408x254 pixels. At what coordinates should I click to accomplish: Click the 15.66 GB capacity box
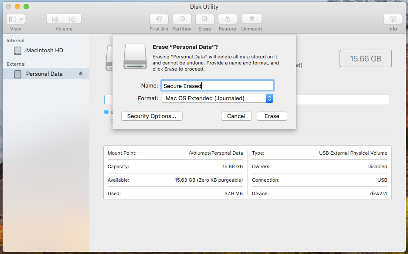366,58
